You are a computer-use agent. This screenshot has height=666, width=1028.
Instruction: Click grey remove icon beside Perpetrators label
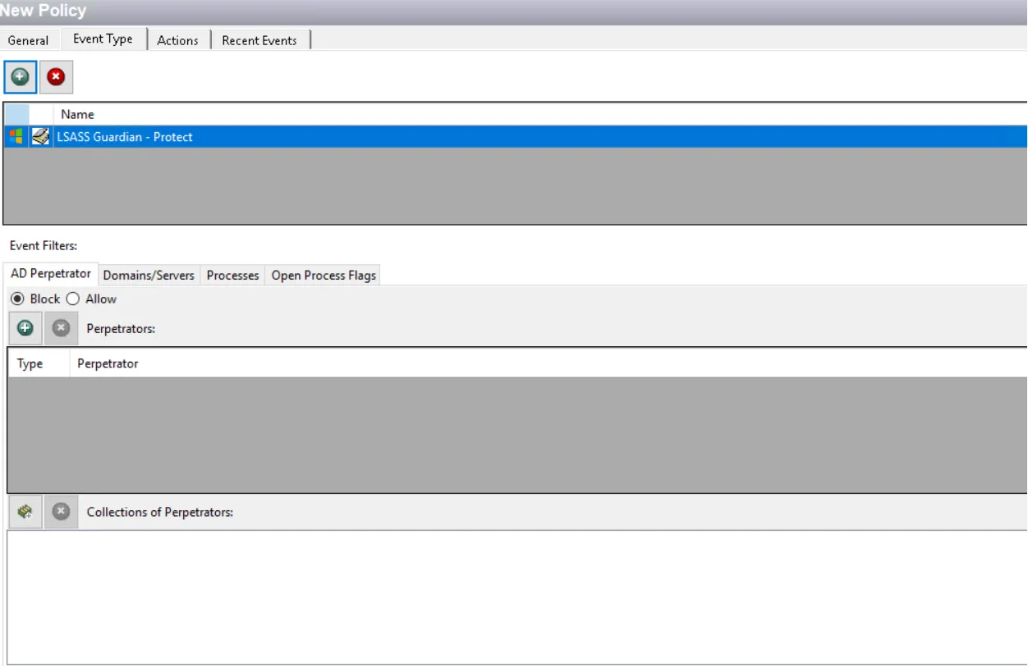point(61,328)
